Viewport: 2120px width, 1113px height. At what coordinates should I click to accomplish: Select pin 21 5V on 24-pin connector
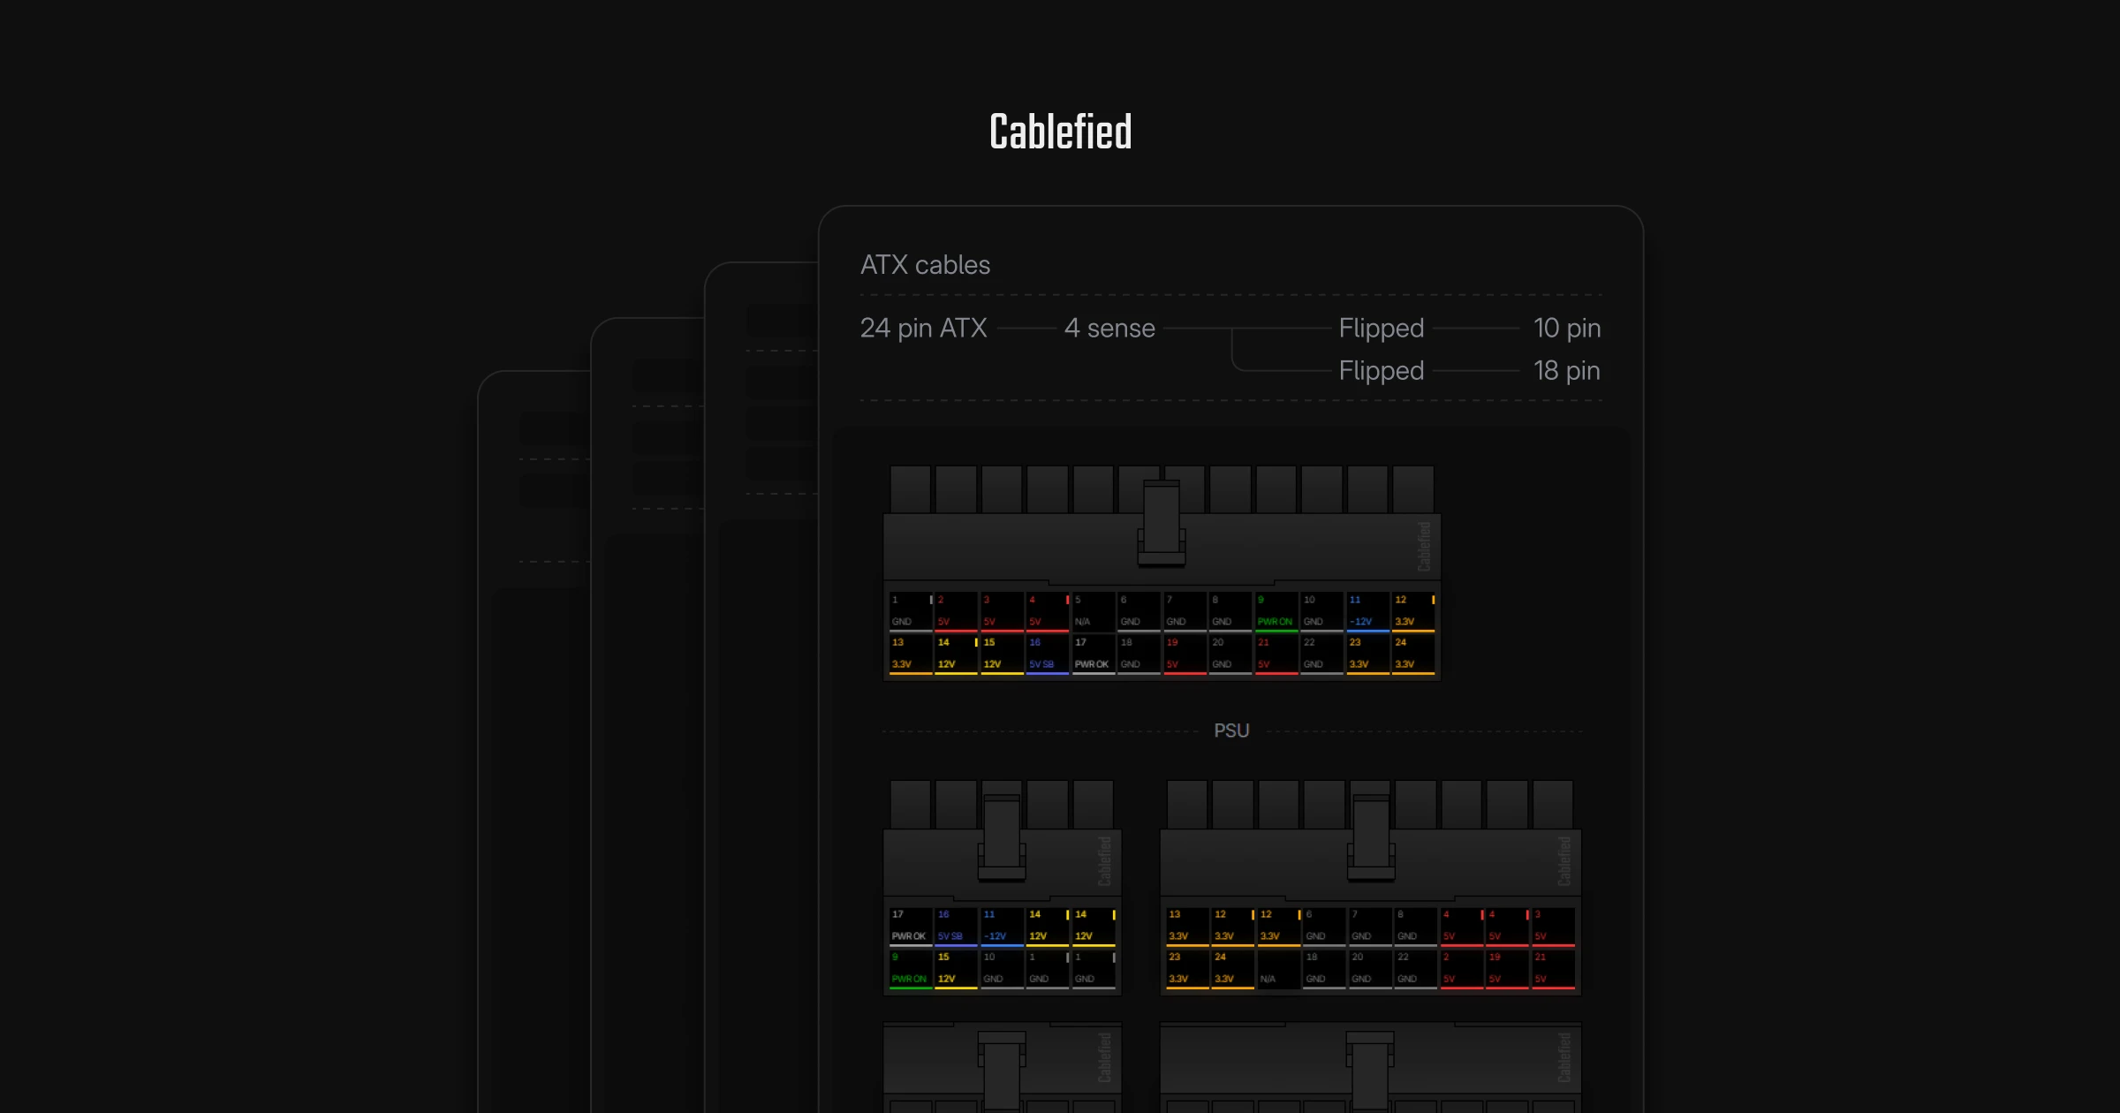[1276, 655]
